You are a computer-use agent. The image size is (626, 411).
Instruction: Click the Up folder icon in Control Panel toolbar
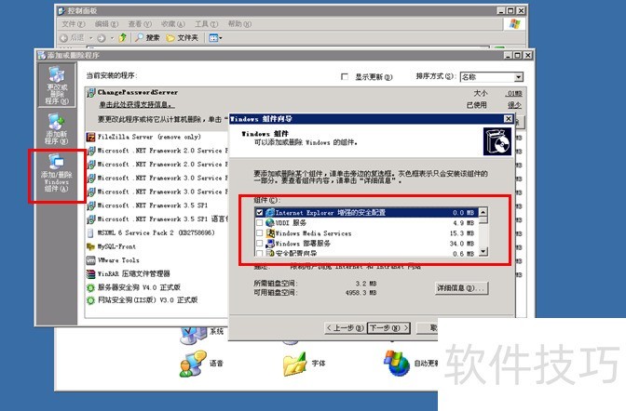pos(123,38)
